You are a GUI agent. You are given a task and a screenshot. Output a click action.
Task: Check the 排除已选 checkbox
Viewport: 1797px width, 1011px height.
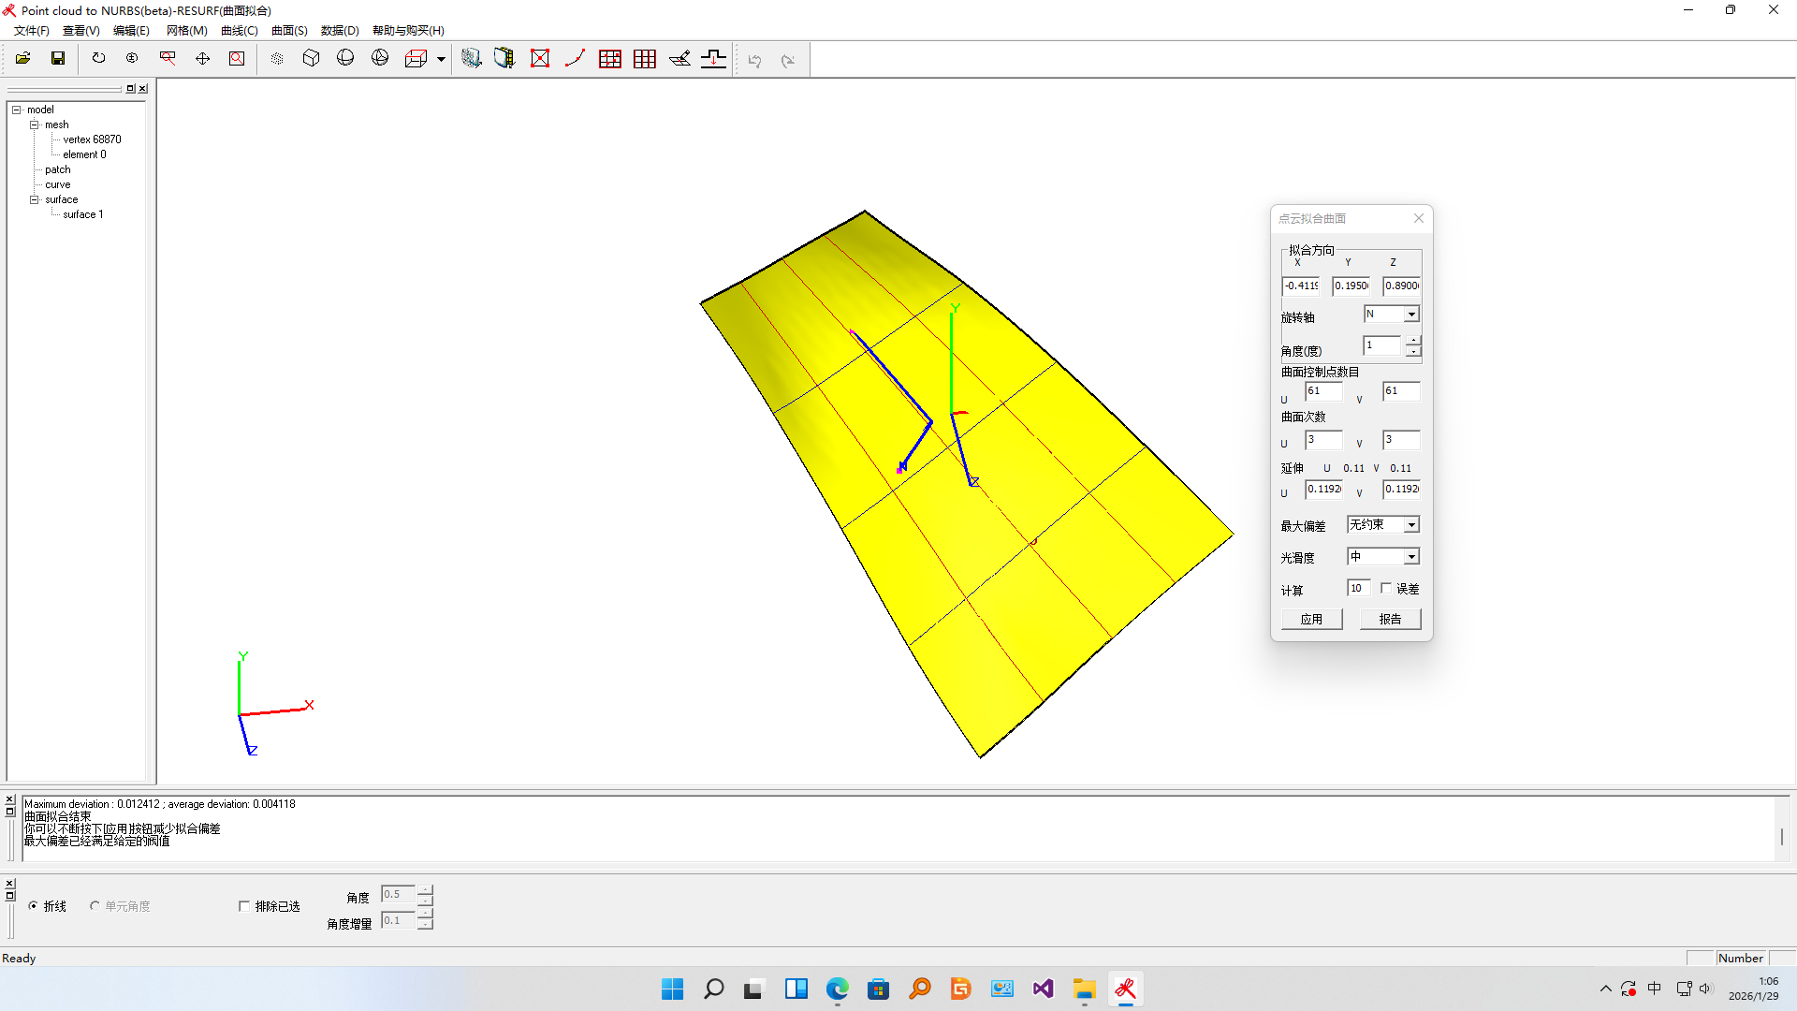(x=244, y=906)
